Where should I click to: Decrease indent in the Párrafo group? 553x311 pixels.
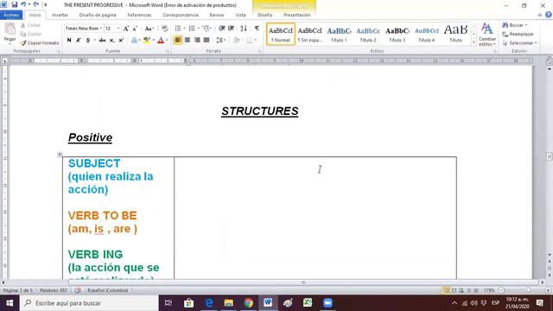222,29
